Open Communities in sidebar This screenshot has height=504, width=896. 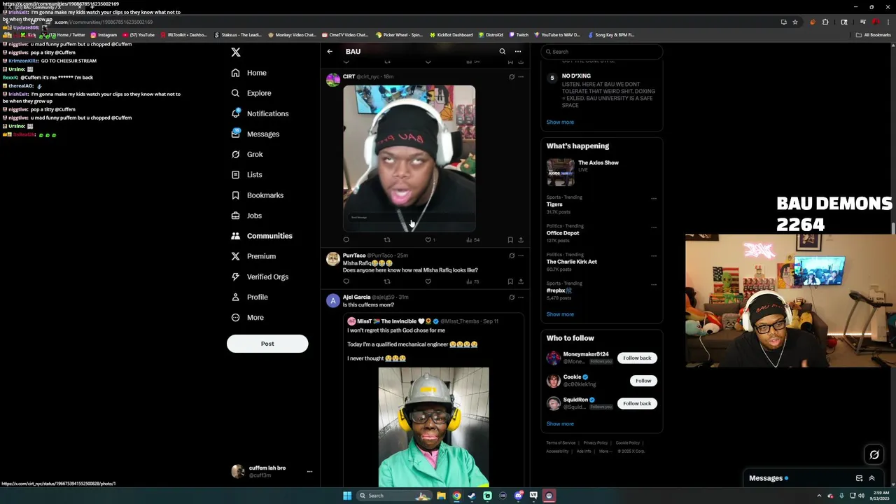pyautogui.click(x=262, y=236)
